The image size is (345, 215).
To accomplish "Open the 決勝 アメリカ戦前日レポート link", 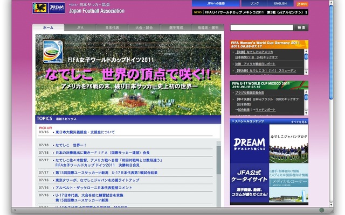I will click(255, 64).
